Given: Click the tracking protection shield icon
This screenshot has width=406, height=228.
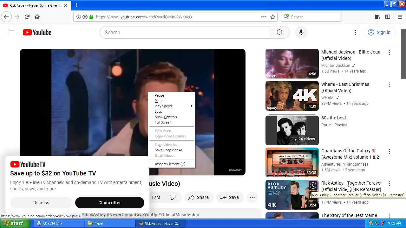Looking at the screenshot, I should pyautogui.click(x=85, y=17).
